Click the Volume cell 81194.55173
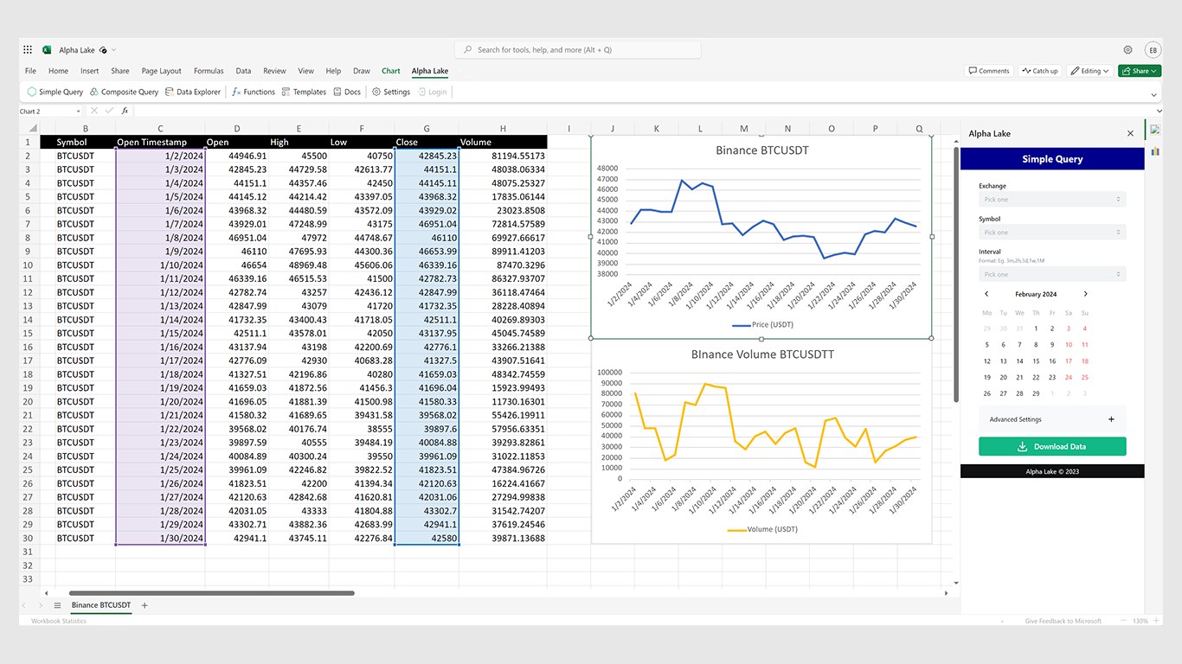The width and height of the screenshot is (1182, 664). 503,156
